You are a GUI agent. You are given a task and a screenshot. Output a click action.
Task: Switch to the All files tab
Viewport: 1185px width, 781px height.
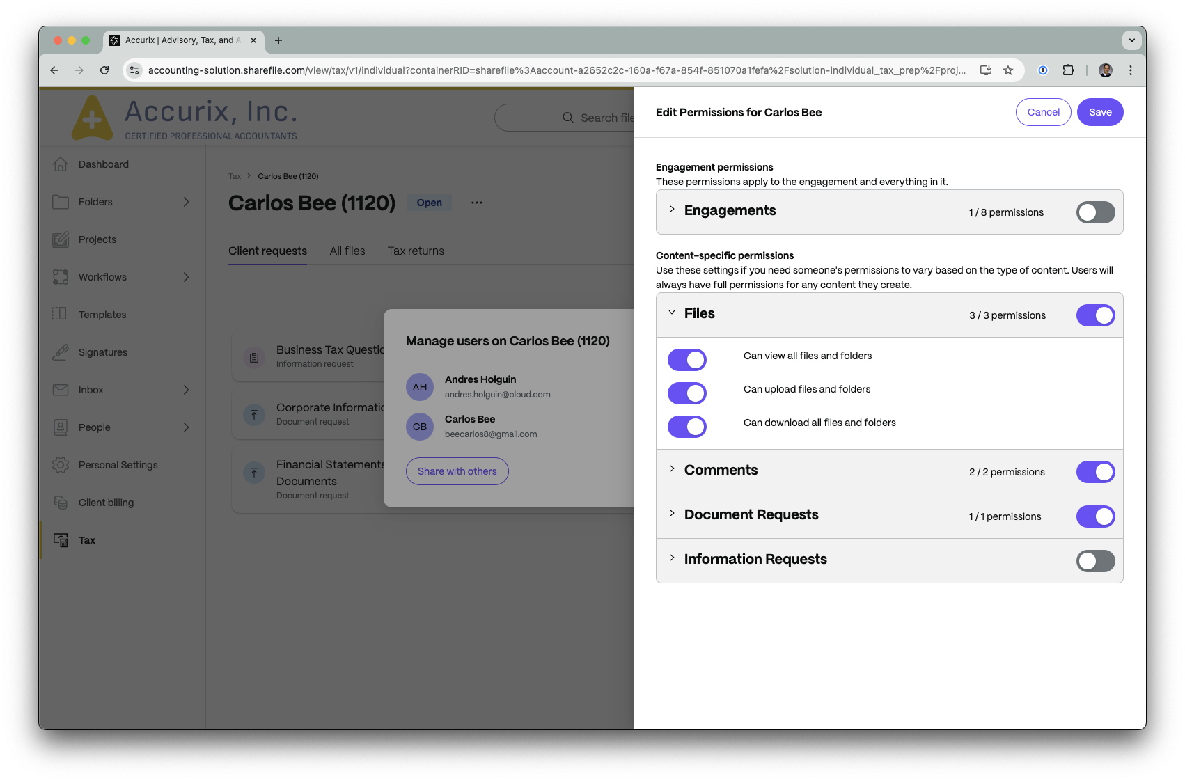(x=347, y=251)
